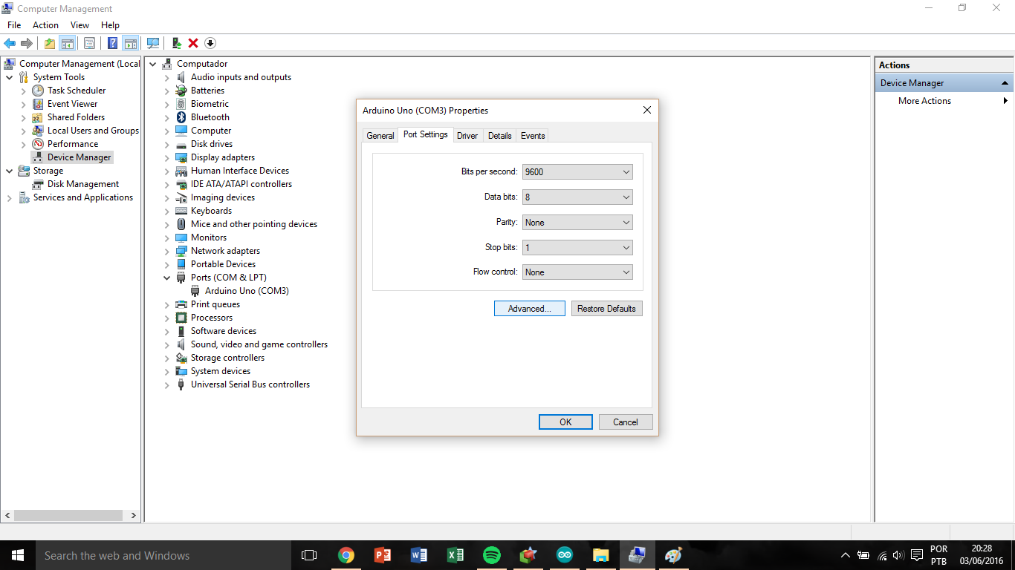Toggle the Show/Hide Action Pane toolbar icon

(131, 43)
